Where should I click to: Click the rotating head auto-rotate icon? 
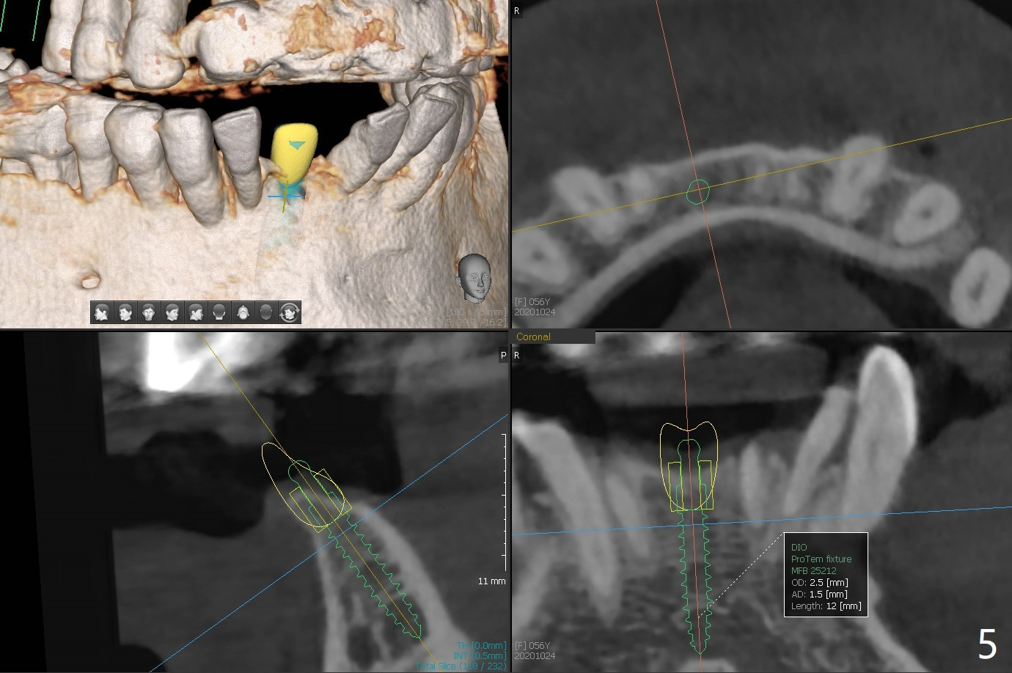(x=290, y=312)
